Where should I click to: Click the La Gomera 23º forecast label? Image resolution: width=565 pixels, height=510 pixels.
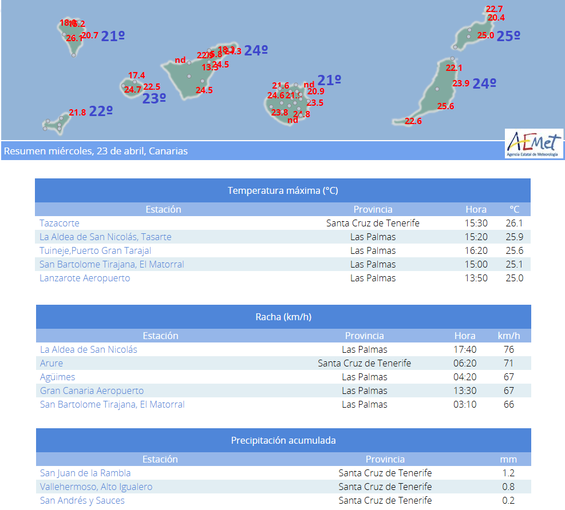[x=154, y=98]
